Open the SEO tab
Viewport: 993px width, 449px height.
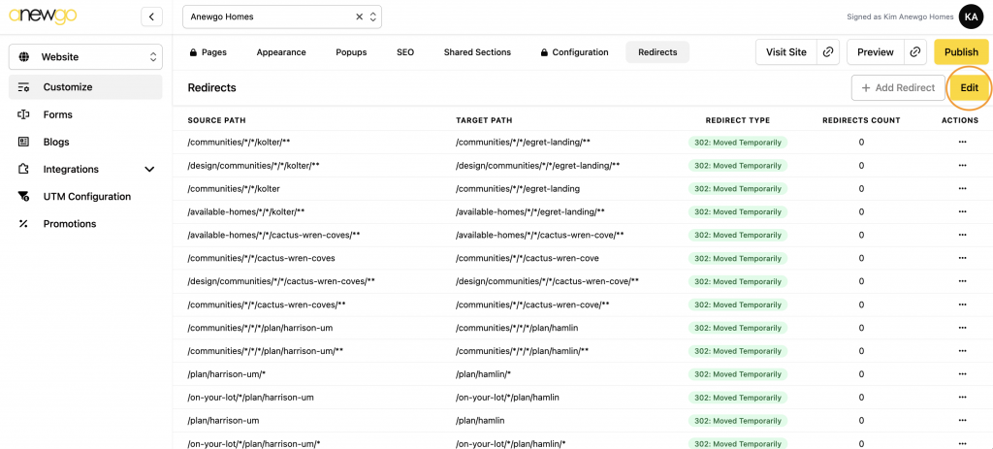click(x=405, y=52)
